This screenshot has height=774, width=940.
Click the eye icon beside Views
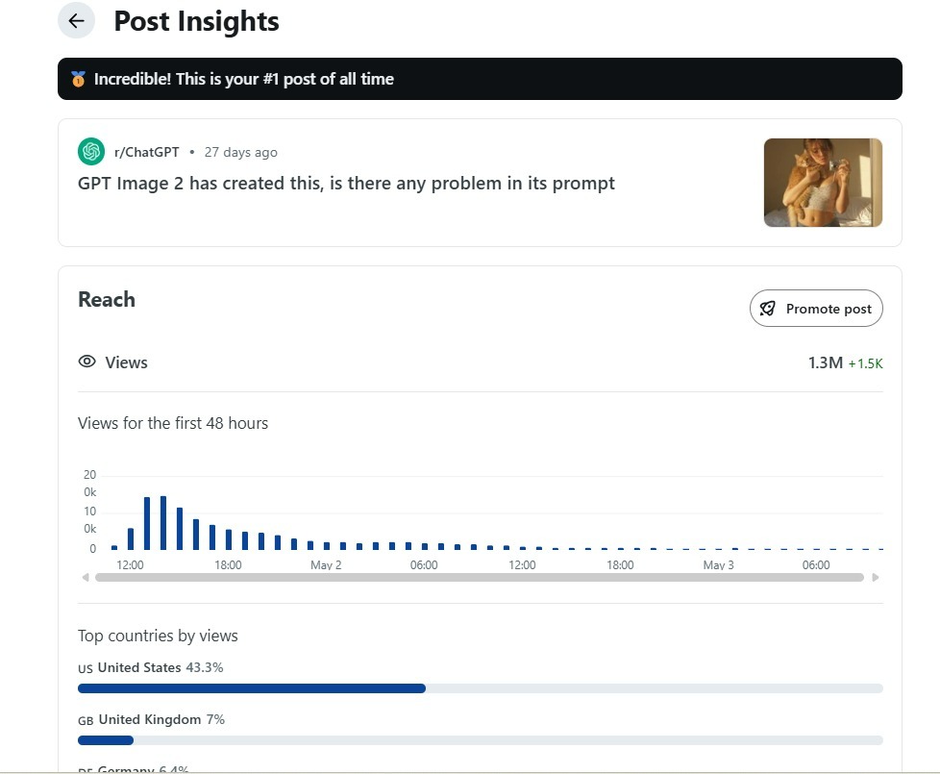tap(87, 362)
